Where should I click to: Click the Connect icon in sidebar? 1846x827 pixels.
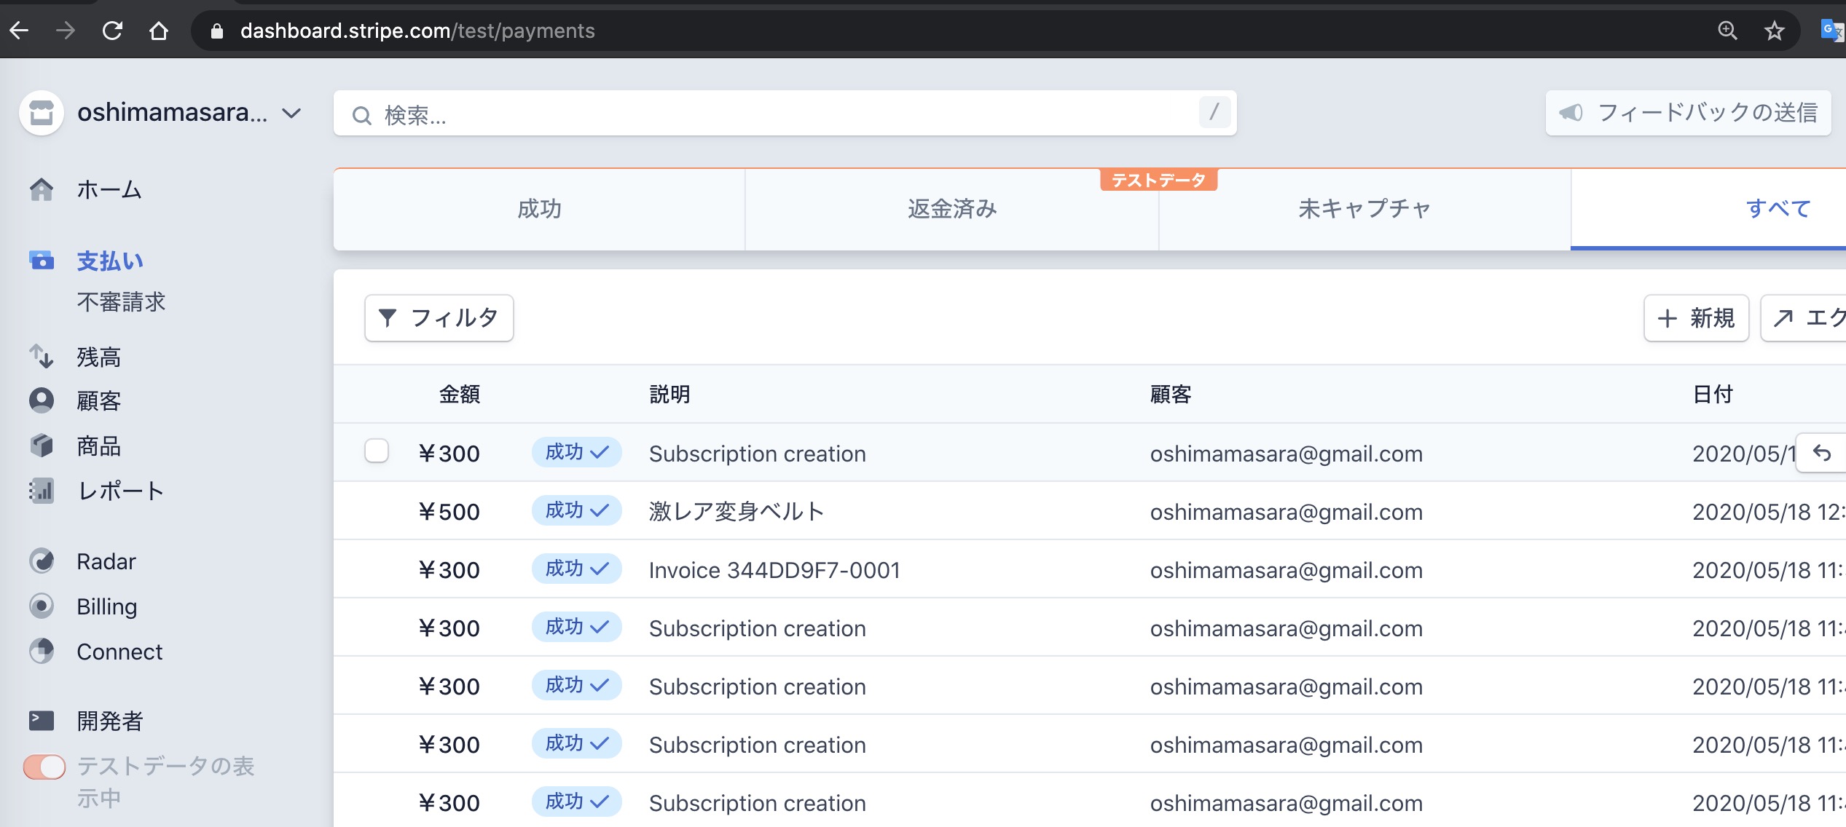(x=42, y=652)
